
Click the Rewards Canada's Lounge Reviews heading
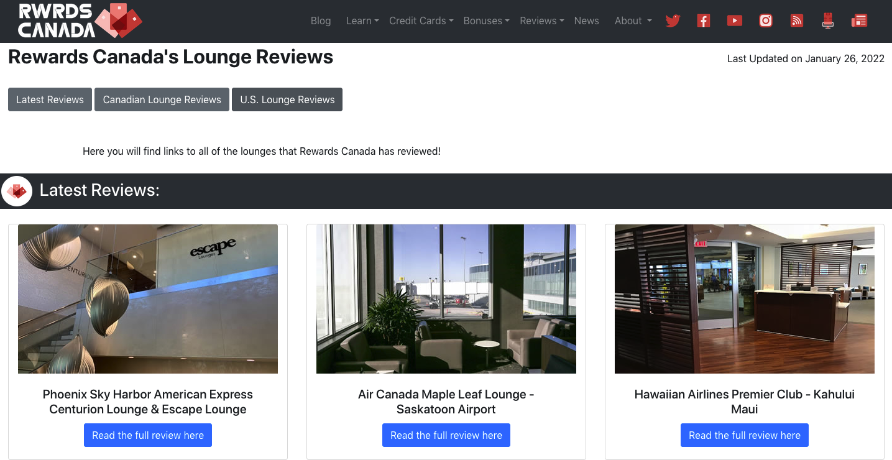[x=171, y=57]
